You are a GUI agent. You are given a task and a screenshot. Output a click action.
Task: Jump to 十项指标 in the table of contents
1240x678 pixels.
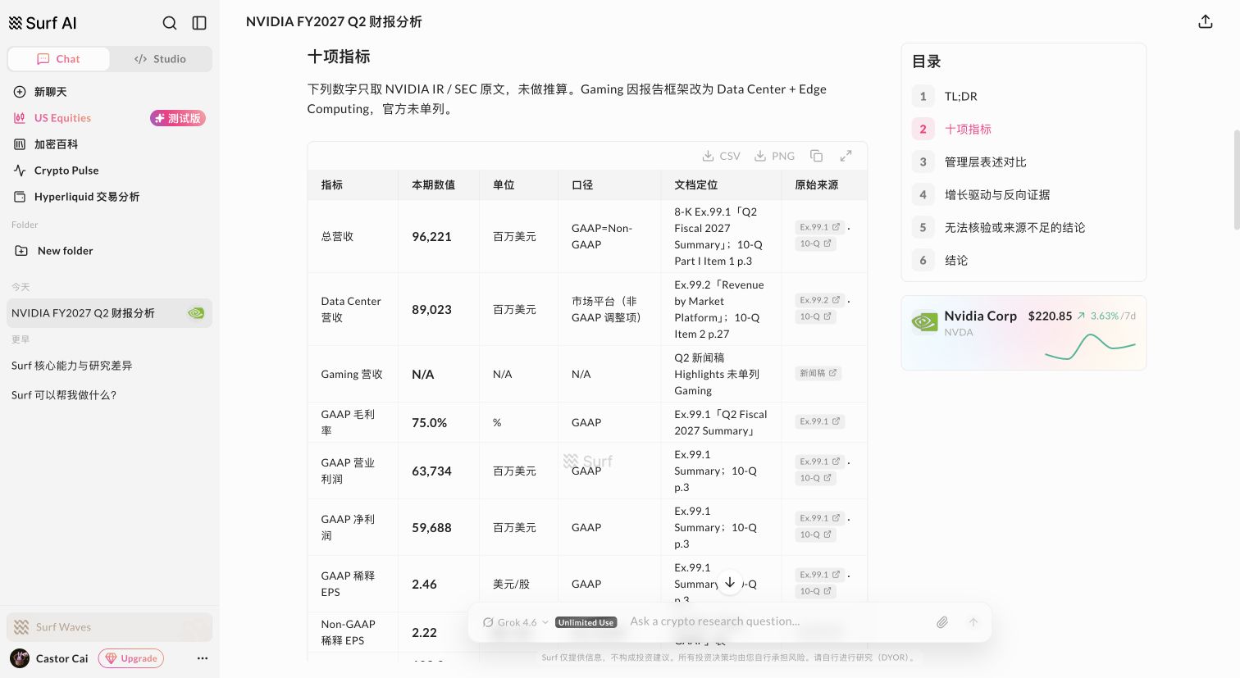tap(1023, 129)
